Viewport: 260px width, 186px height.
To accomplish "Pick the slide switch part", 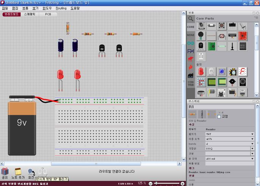I will pos(232,26).
